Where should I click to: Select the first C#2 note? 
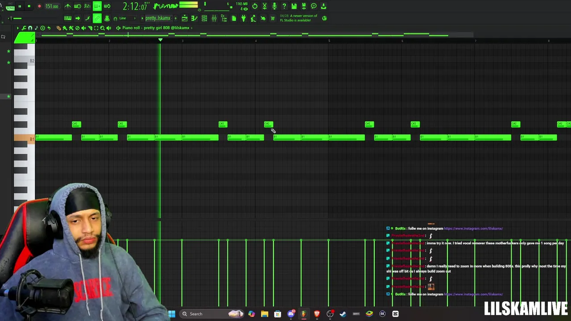(x=76, y=124)
